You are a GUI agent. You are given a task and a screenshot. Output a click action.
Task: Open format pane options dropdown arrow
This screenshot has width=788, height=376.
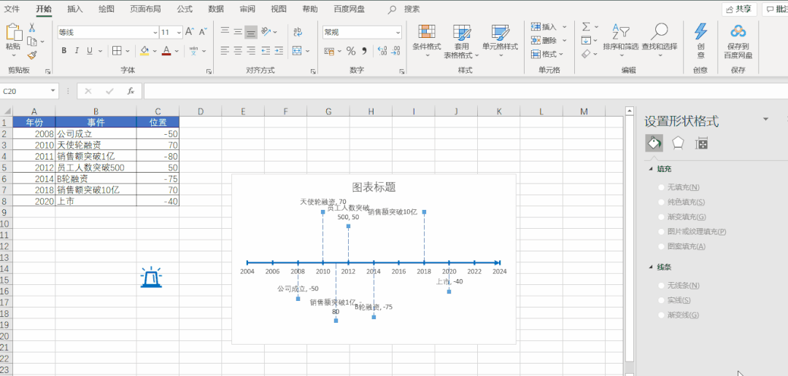[x=766, y=119]
